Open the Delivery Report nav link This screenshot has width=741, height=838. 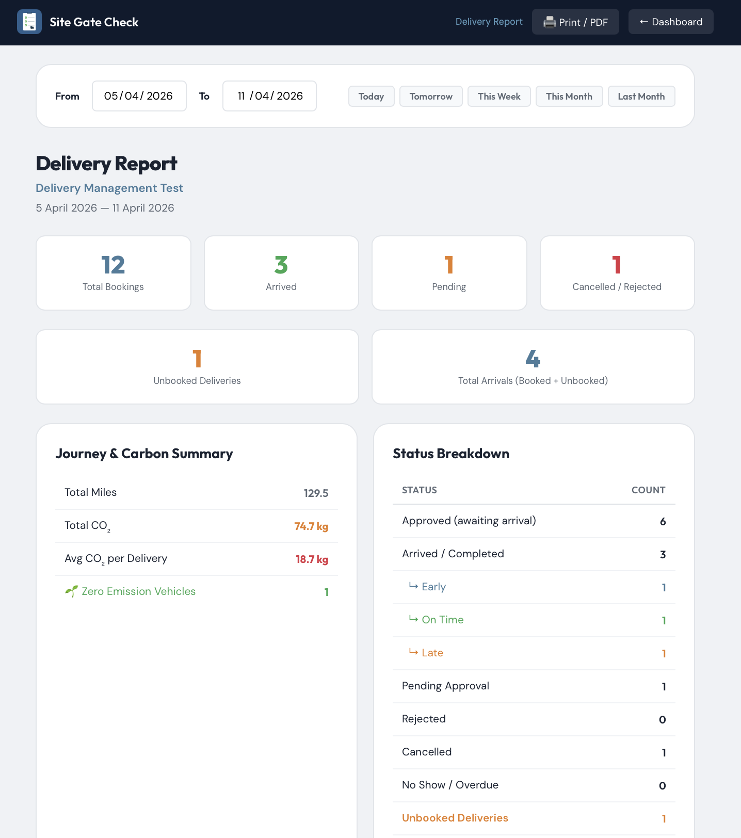(489, 22)
